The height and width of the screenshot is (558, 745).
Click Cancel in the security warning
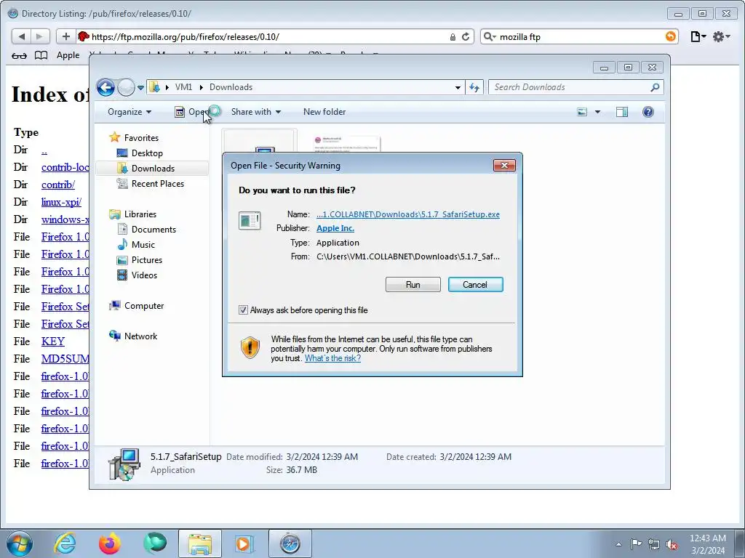coord(475,285)
